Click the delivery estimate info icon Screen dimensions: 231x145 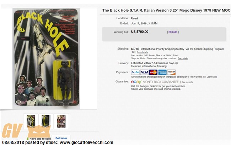click(177, 63)
